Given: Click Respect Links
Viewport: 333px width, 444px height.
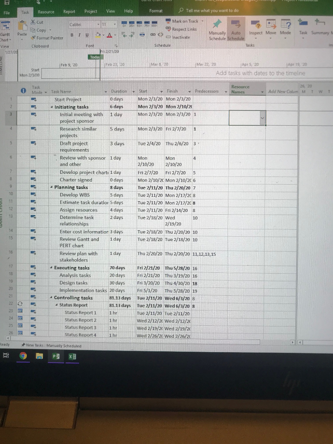Looking at the screenshot, I should (181, 29).
